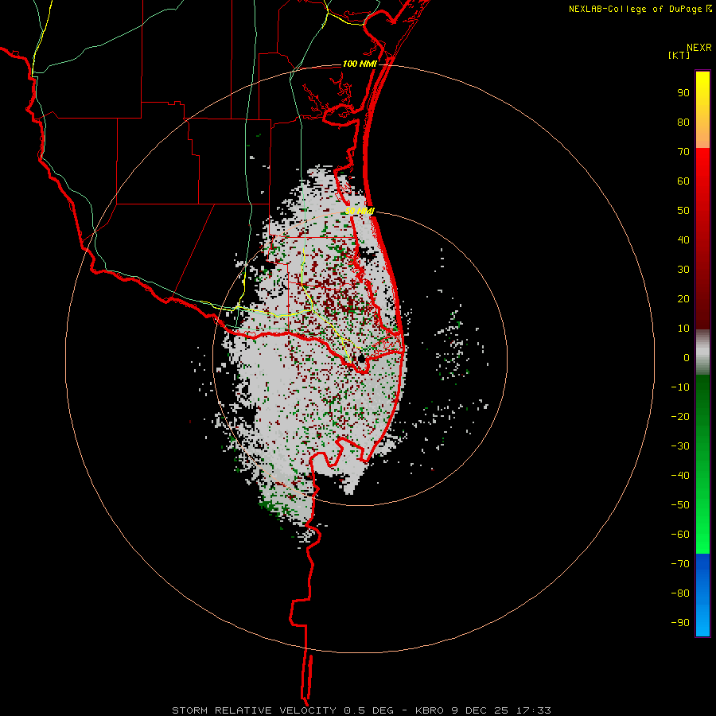Click the KT units label above the color scale
This screenshot has height=716, width=716.
[679, 55]
